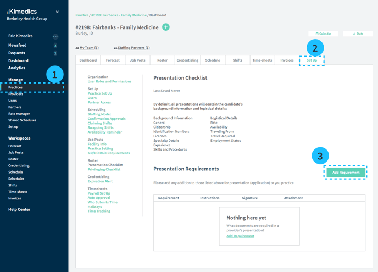Click the X icon to collapse sidebar
Image resolution: width=378 pixels, height=272 pixels.
pos(57,12)
